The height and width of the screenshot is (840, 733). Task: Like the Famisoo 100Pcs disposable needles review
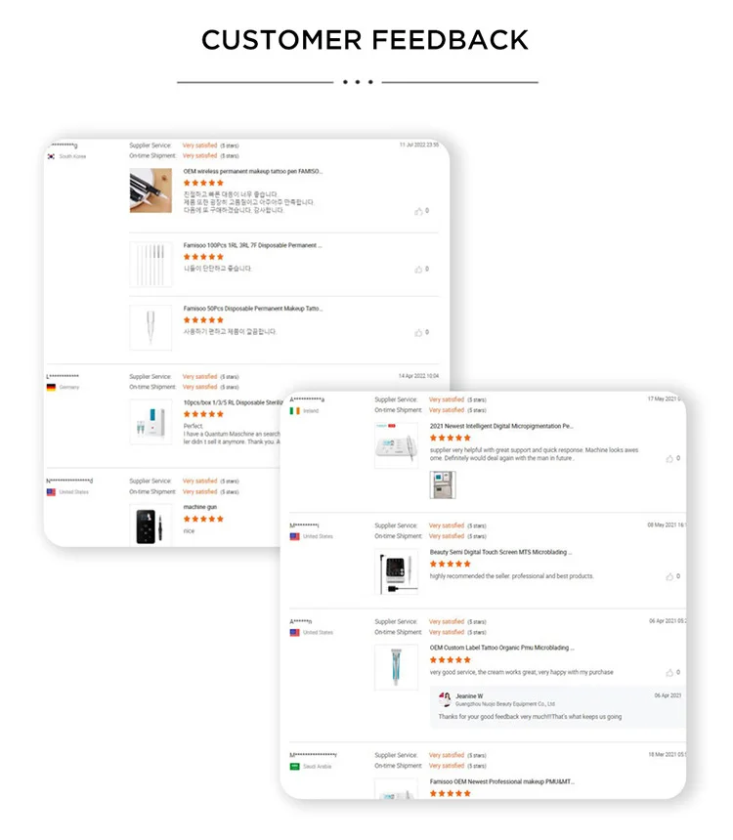coord(418,270)
